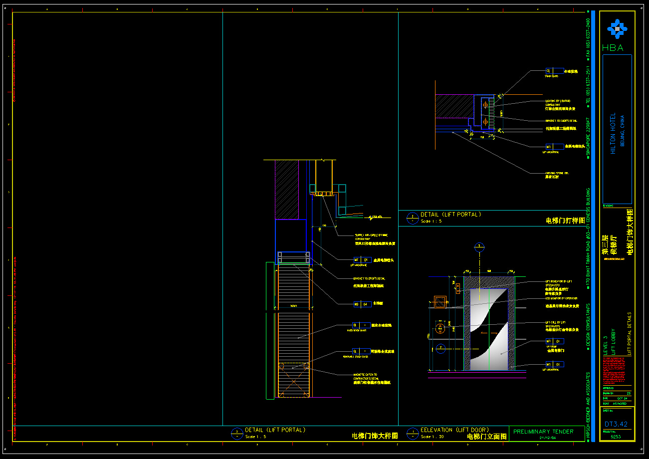Click the "LIFT PORTAL DETAILS" title text
649x459 pixels.
pyautogui.click(x=630, y=334)
